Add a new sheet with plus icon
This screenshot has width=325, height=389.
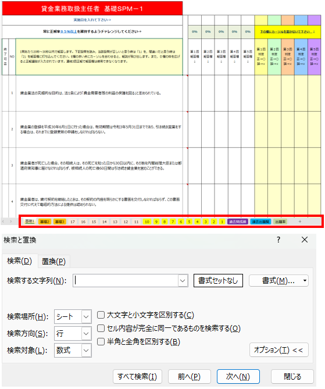pos(299,222)
